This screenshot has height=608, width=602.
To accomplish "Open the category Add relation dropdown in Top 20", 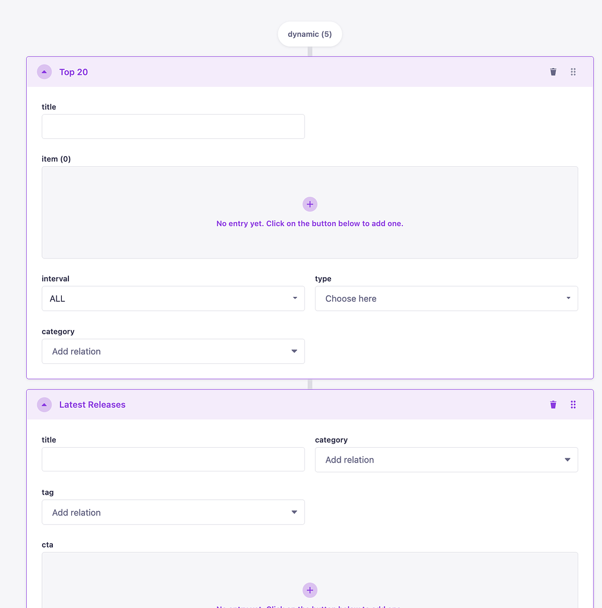I will coord(173,351).
